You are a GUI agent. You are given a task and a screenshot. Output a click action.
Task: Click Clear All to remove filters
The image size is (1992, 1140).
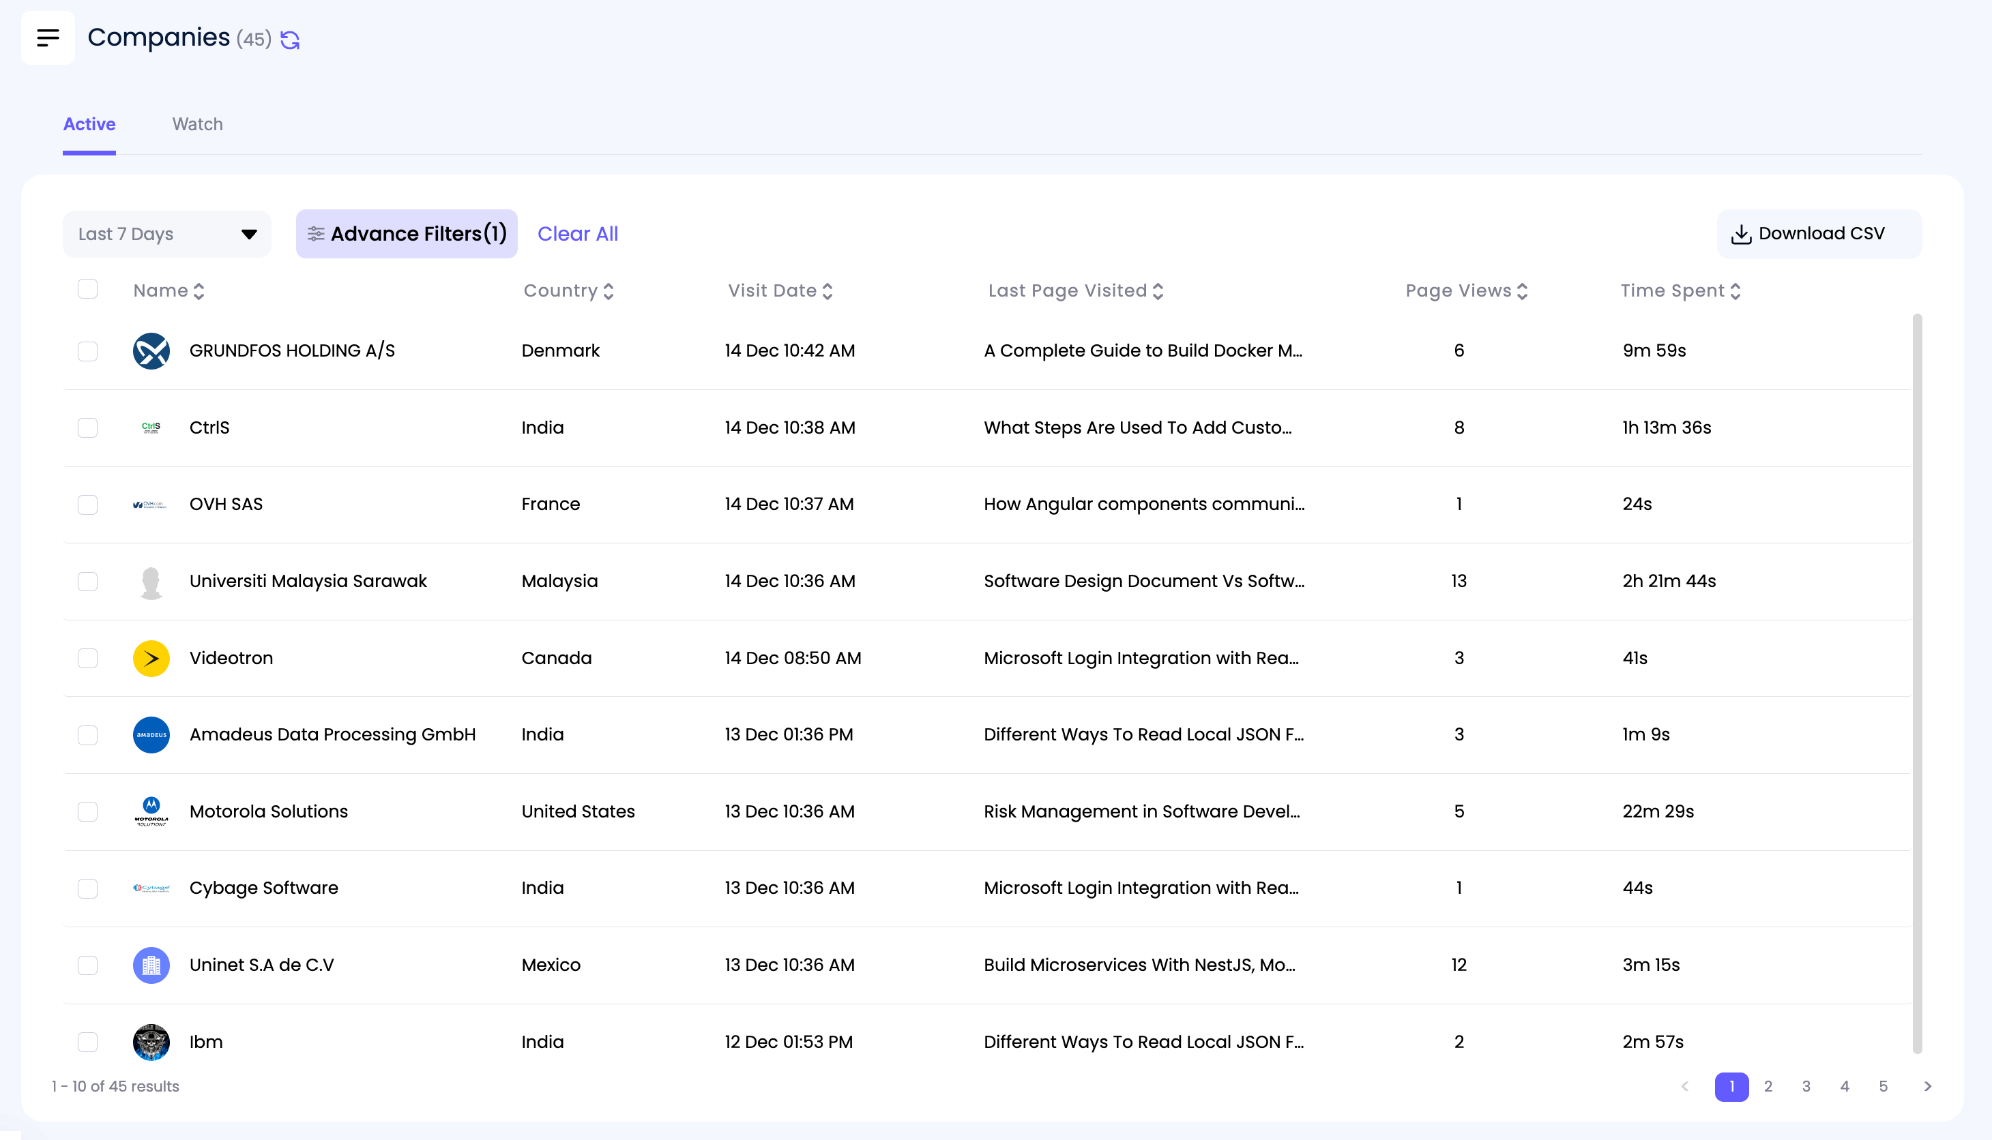577,234
